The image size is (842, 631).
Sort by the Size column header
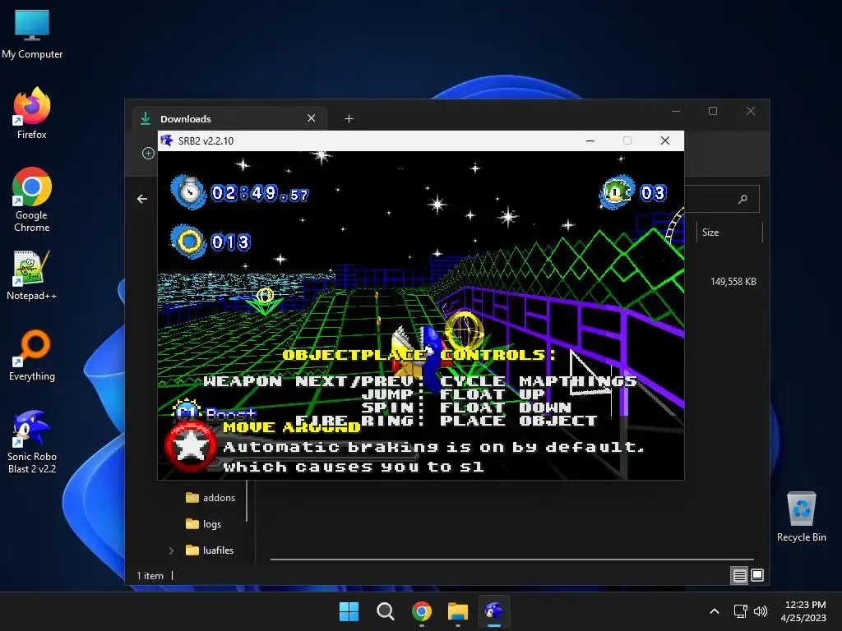729,233
